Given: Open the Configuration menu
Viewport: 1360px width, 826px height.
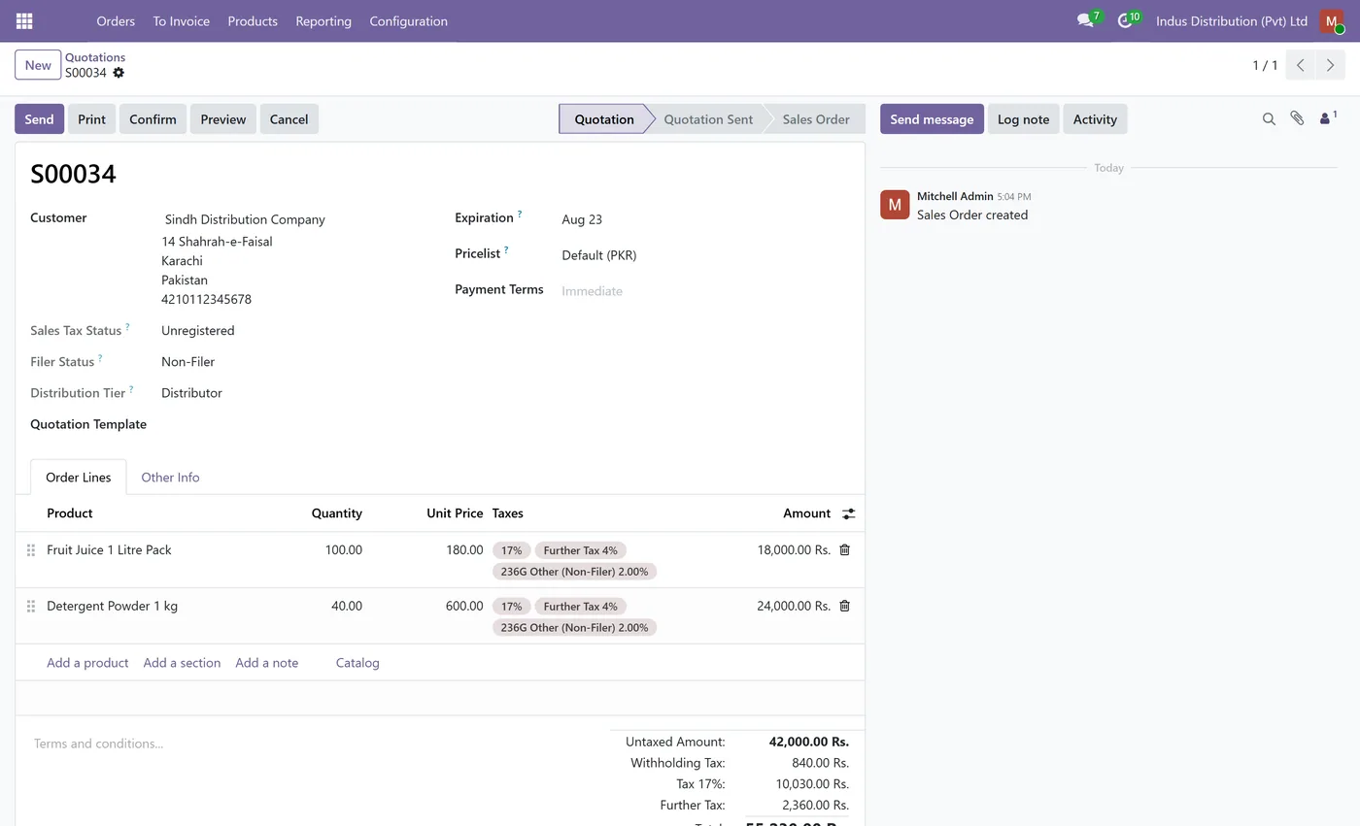Looking at the screenshot, I should (408, 20).
